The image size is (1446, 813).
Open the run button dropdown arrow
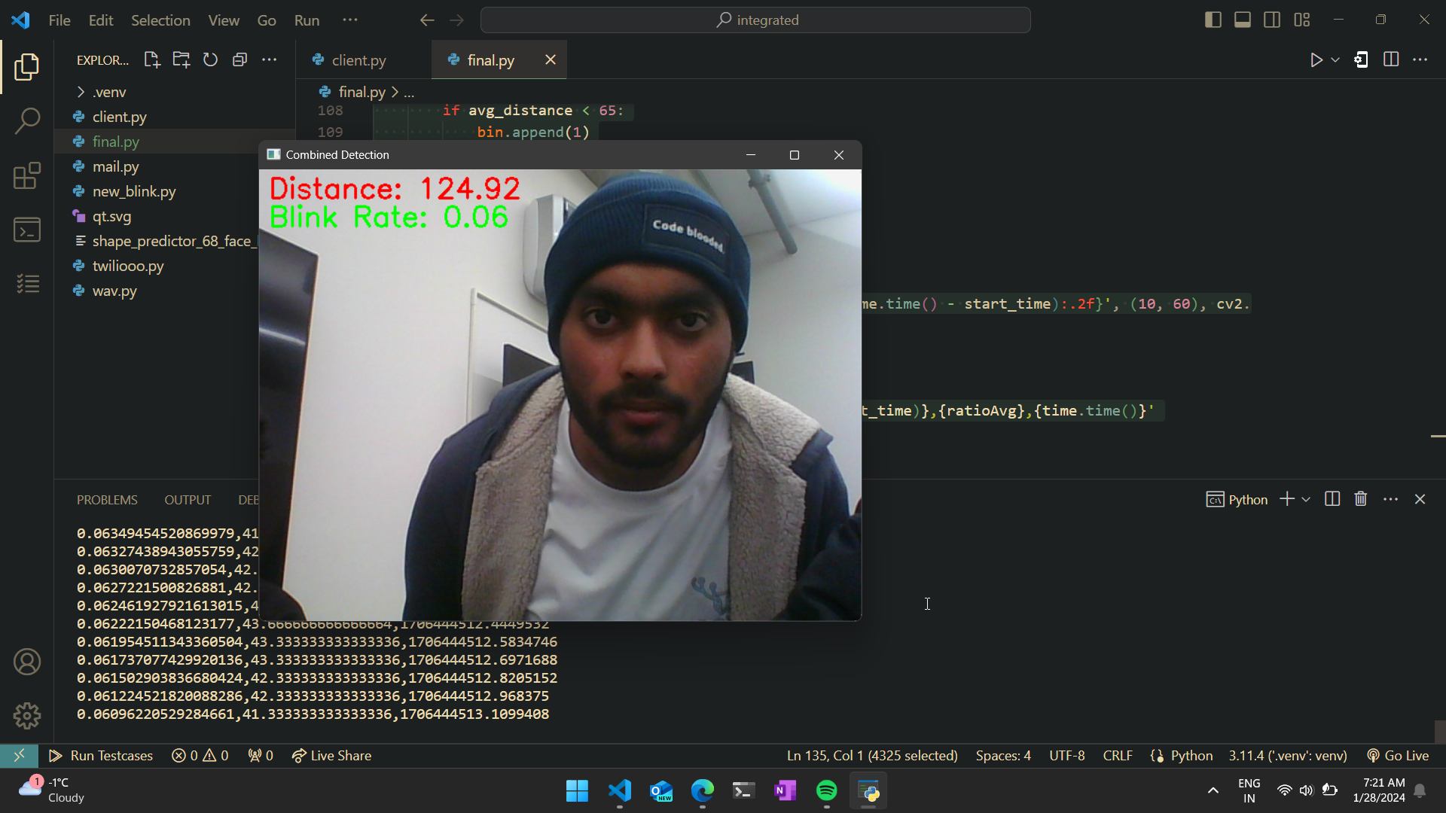point(1335,60)
